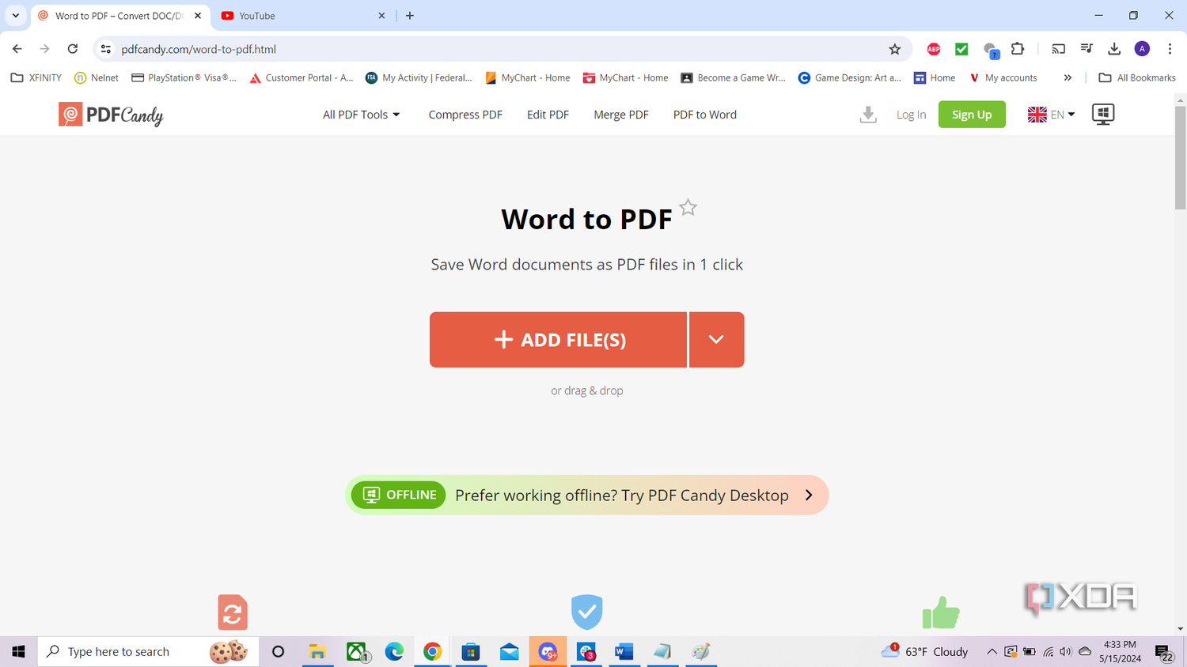Go to Compress PDF tool
This screenshot has width=1187, height=667.
[x=465, y=115]
